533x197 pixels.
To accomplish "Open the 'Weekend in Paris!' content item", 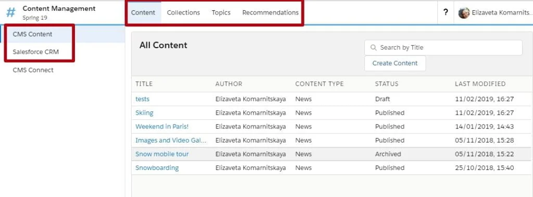I will tap(162, 126).
